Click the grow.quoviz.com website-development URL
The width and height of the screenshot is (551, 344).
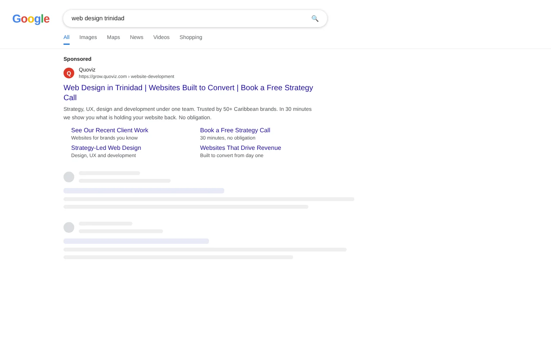126,76
